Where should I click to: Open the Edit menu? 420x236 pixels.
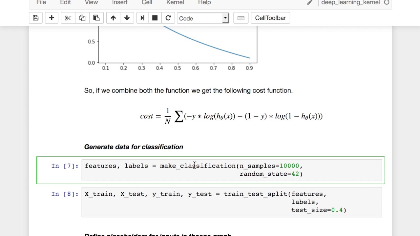65,3
